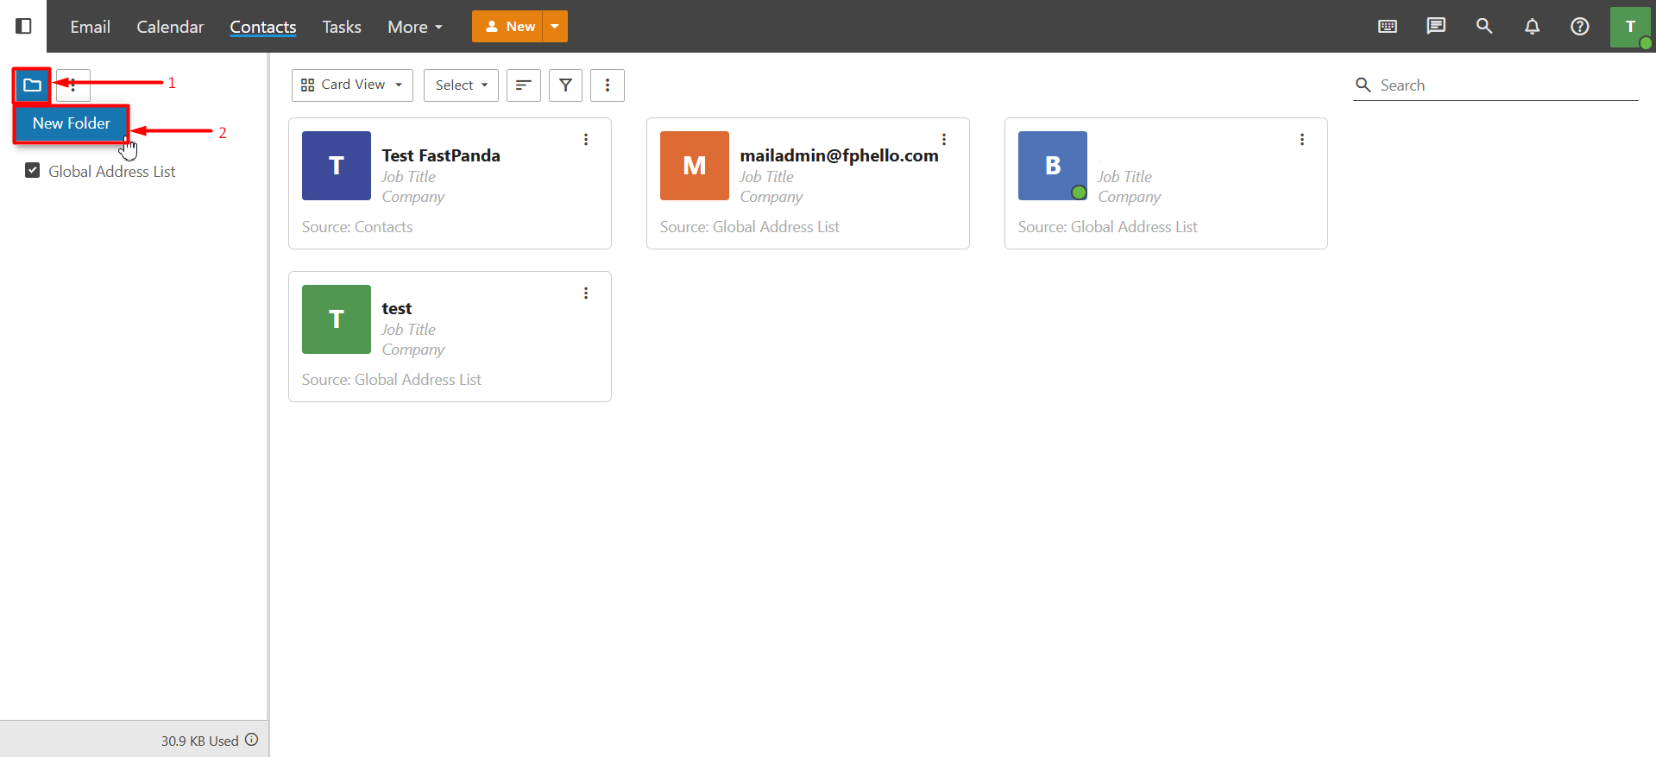Open the New button dropdown arrow

point(555,27)
